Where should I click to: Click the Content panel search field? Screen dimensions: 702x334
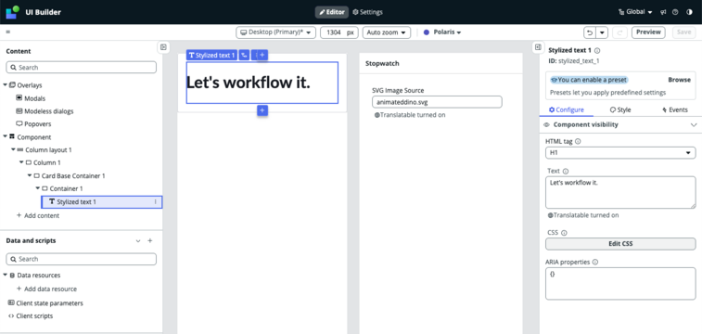tap(82, 68)
